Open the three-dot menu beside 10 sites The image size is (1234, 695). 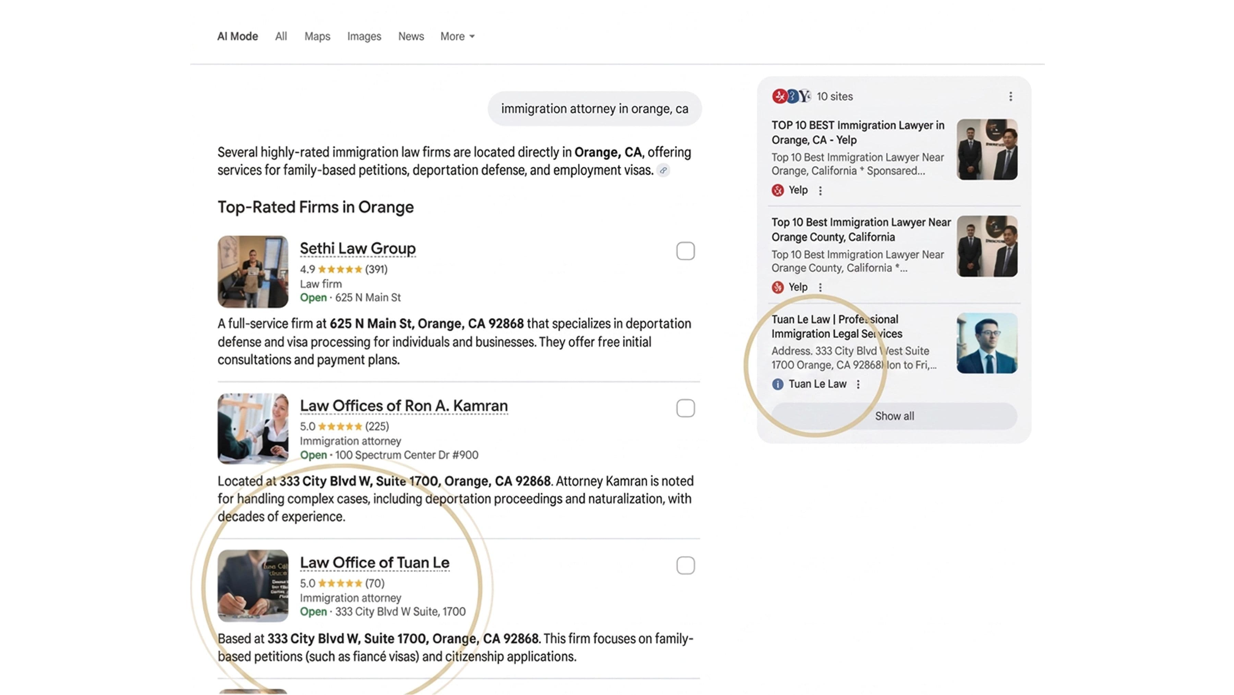(1011, 97)
